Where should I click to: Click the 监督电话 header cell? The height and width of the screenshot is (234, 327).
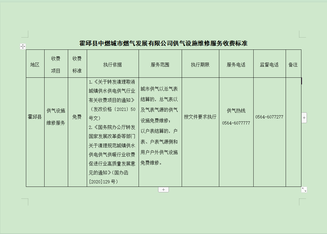click(x=269, y=65)
